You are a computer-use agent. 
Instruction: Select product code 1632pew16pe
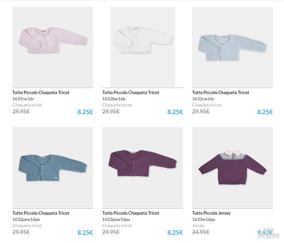[26, 219]
